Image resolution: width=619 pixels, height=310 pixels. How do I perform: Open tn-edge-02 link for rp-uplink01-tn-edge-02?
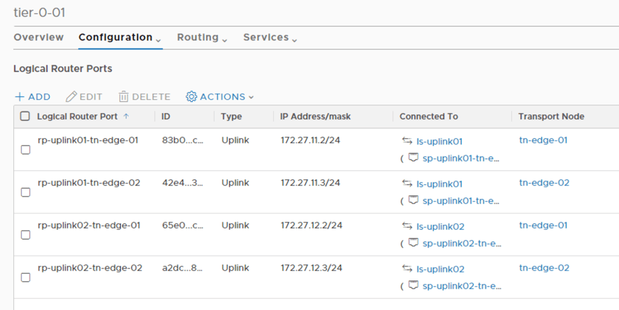coord(544,182)
